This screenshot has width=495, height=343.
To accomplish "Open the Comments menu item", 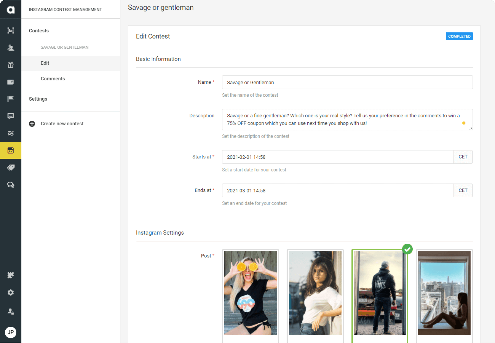I will (x=53, y=79).
